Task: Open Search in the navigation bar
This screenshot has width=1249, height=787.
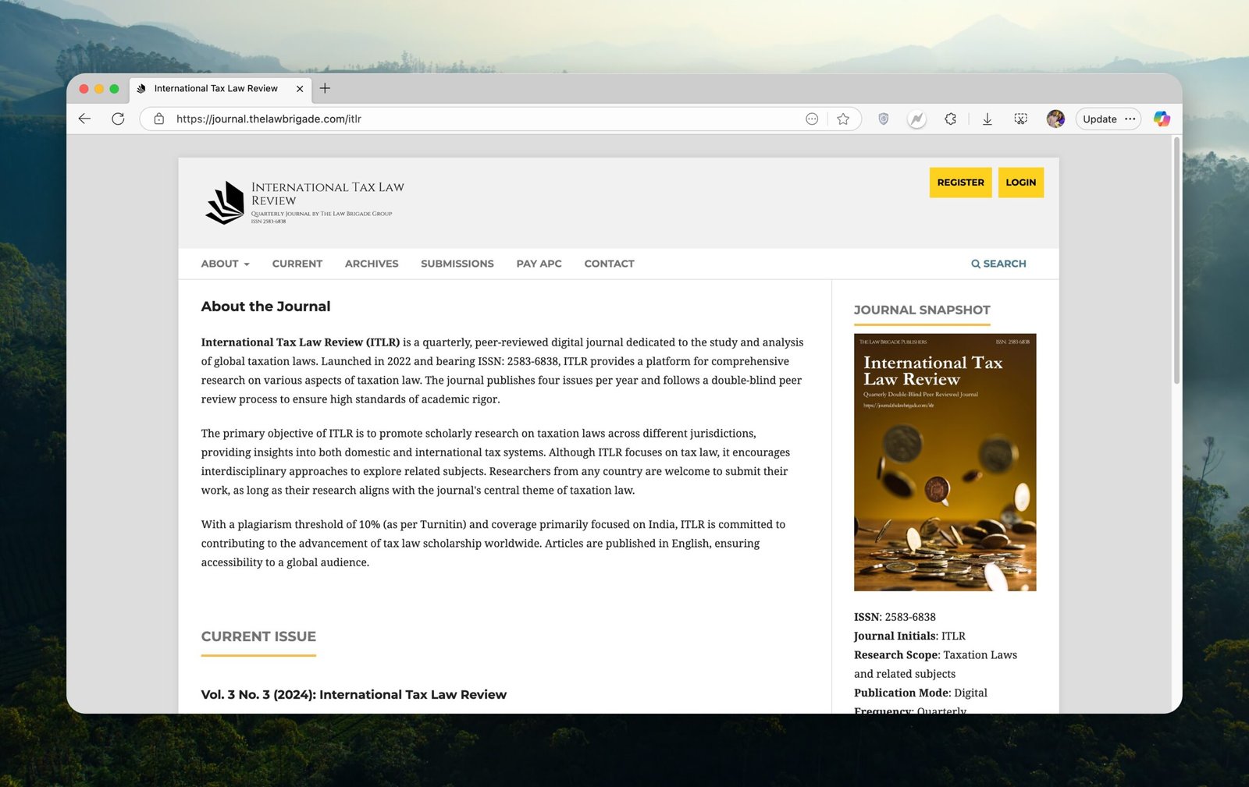Action: click(x=998, y=264)
